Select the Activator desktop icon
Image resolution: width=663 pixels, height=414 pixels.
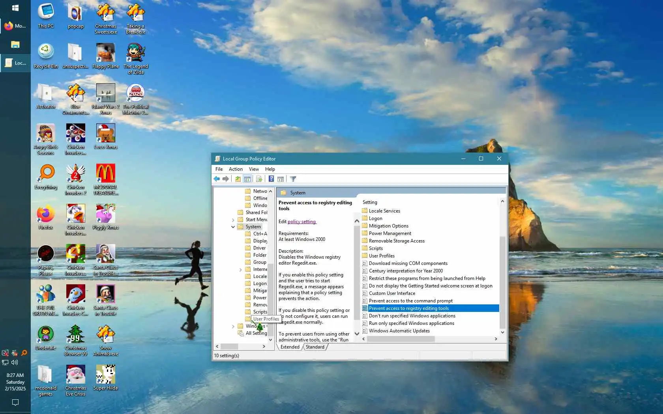click(x=46, y=96)
